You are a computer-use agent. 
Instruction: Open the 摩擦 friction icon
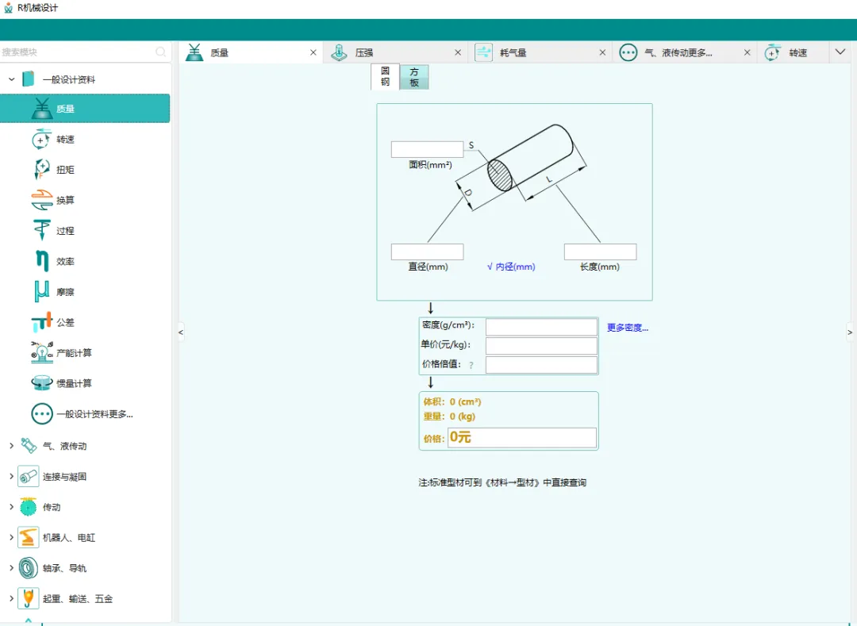pyautogui.click(x=41, y=292)
